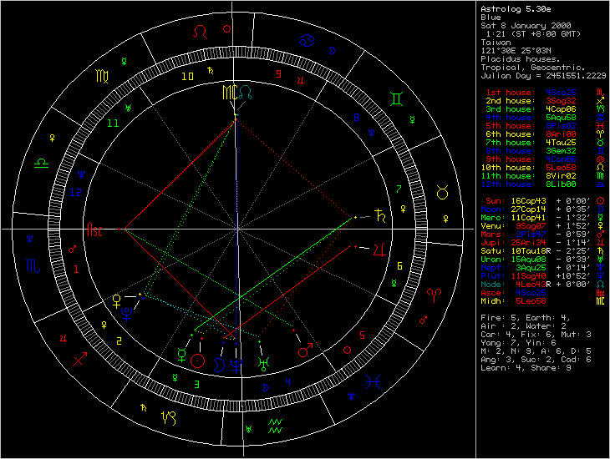The width and height of the screenshot is (610, 459).
Task: Click the red Asc ascendant label
Action: (x=96, y=229)
